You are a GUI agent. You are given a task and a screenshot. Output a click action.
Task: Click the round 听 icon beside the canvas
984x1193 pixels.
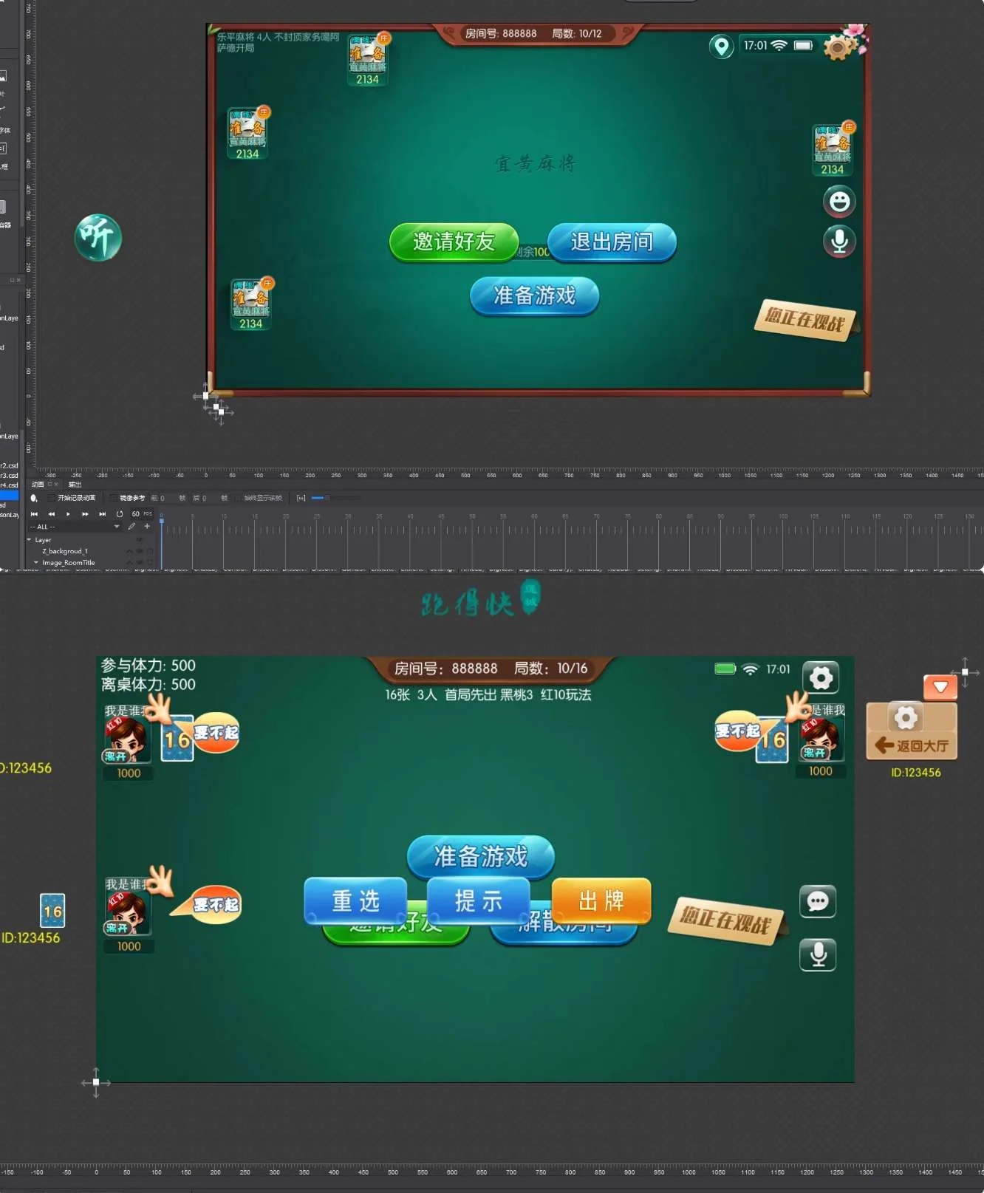tap(98, 237)
